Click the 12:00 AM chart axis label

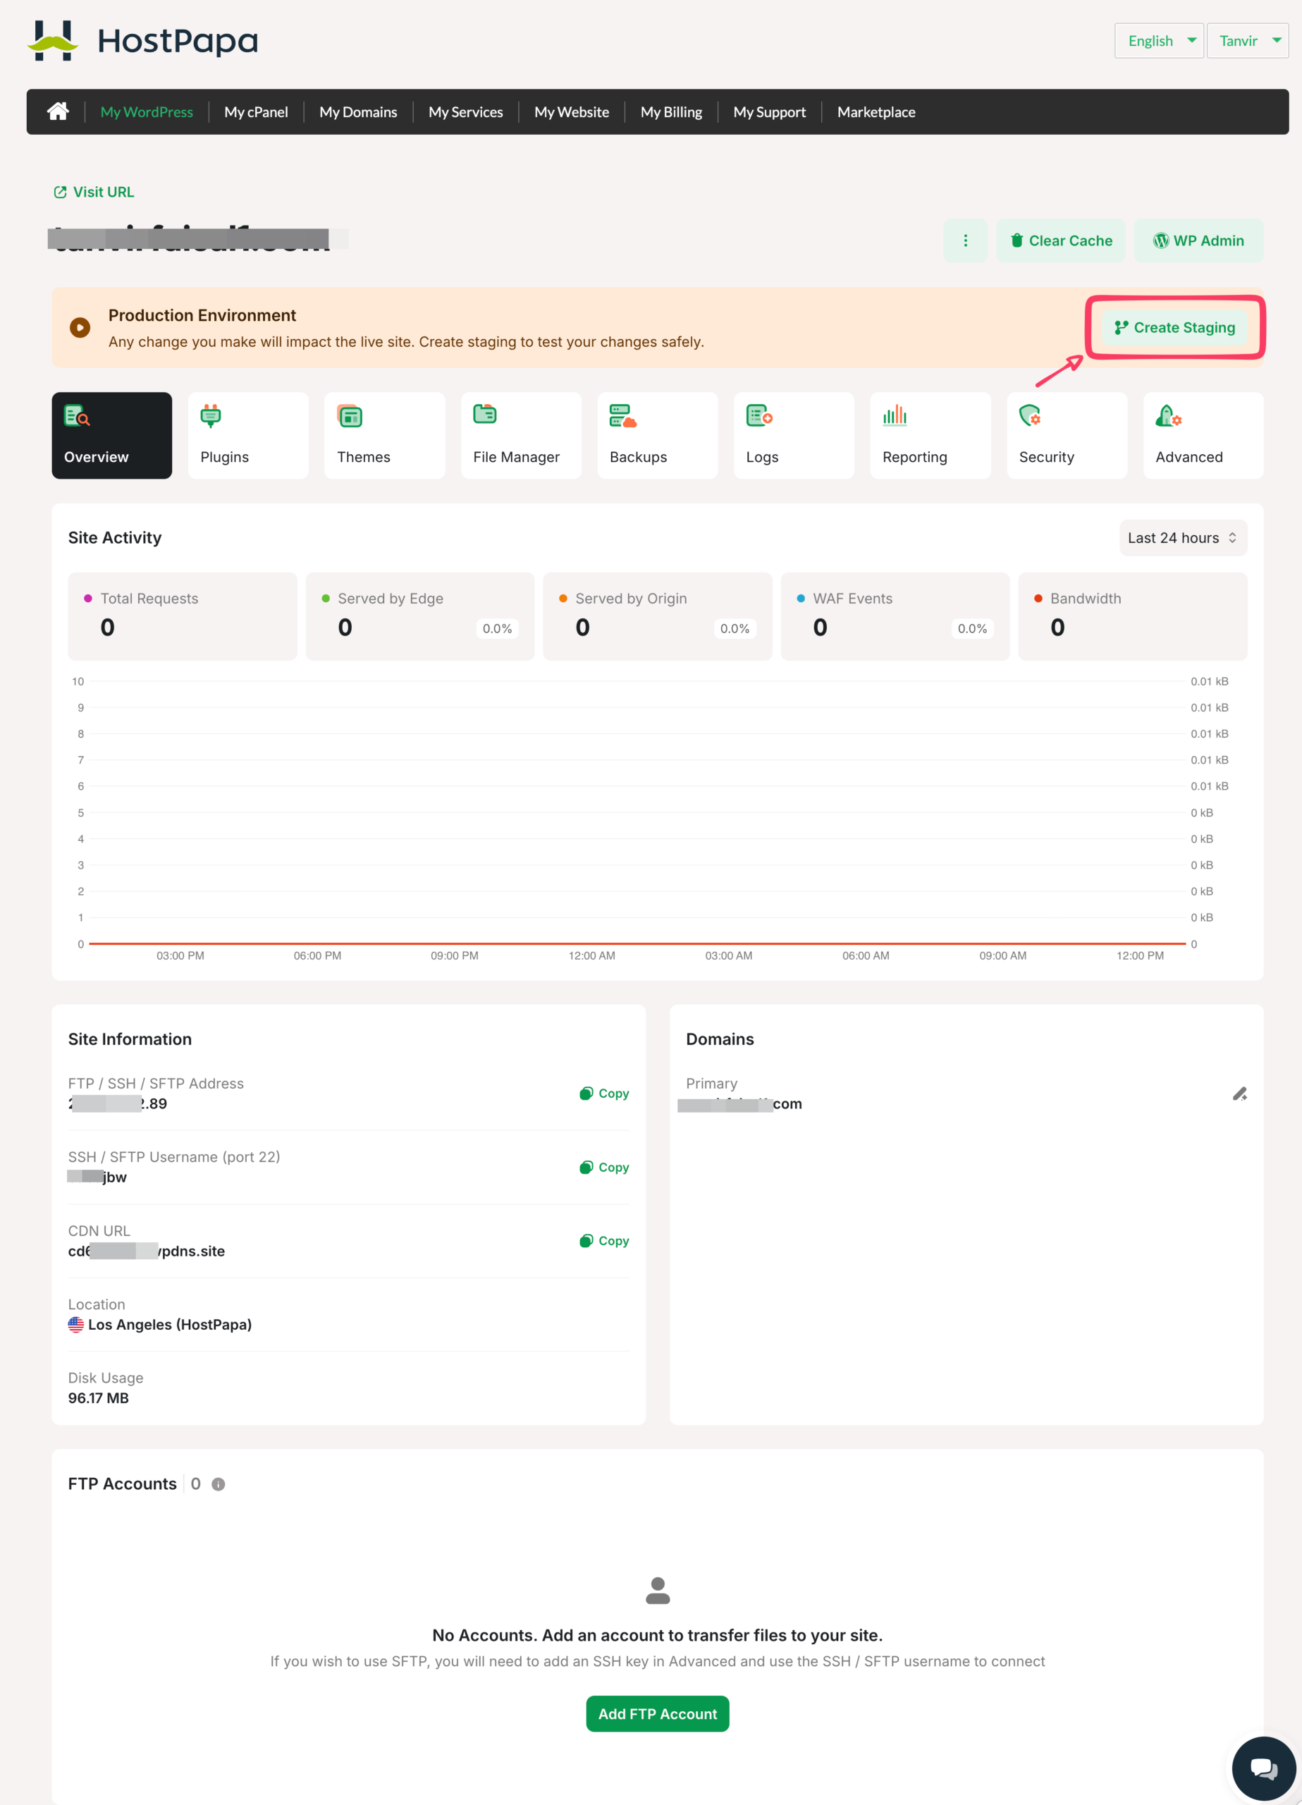click(591, 956)
